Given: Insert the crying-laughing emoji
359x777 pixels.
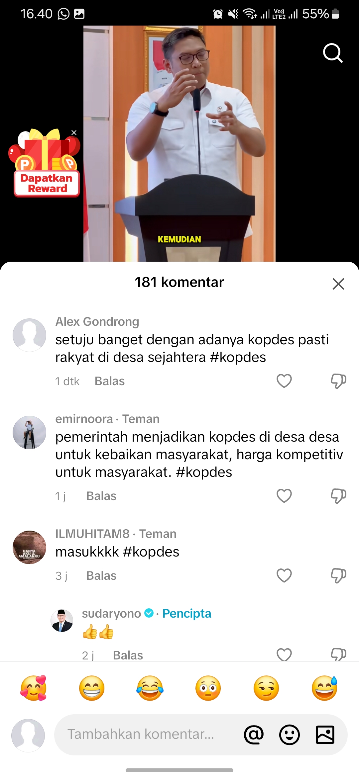Looking at the screenshot, I should pyautogui.click(x=150, y=688).
